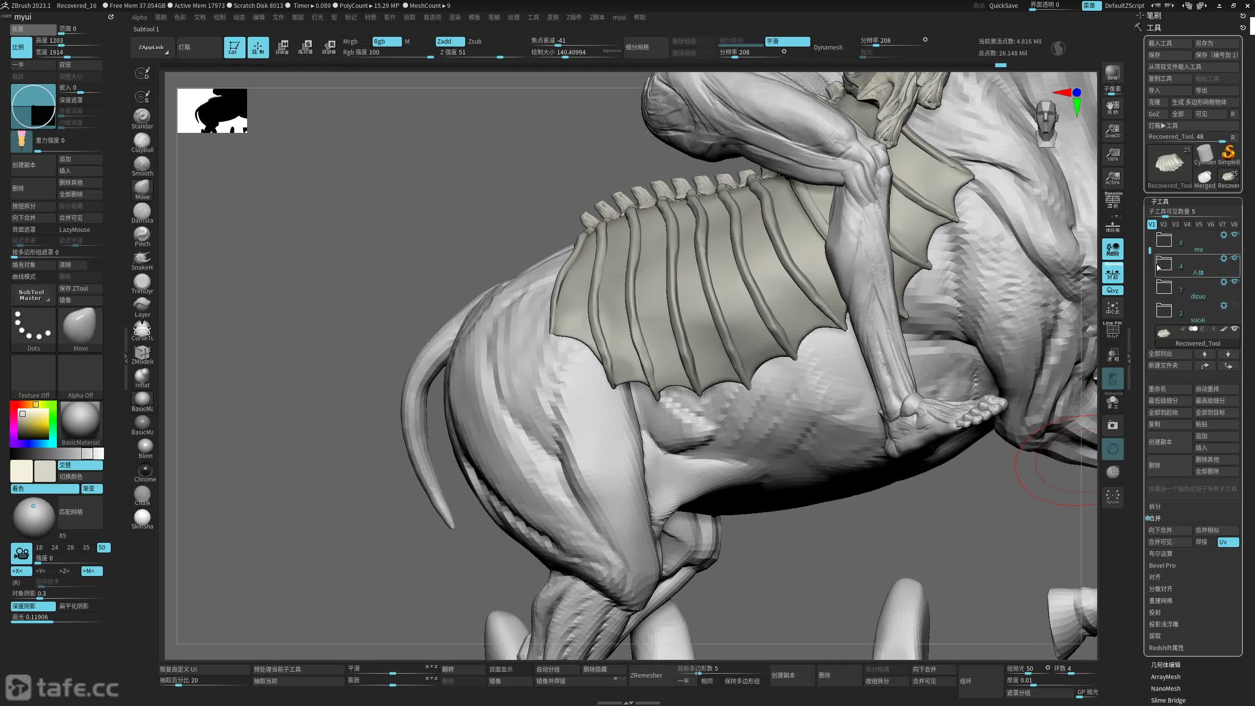This screenshot has width=1255, height=706.
Task: Toggle dizuo folder visibility eye
Action: [x=1235, y=281]
